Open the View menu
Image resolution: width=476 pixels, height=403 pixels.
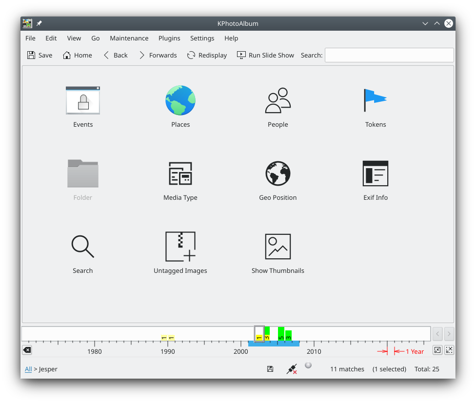74,38
